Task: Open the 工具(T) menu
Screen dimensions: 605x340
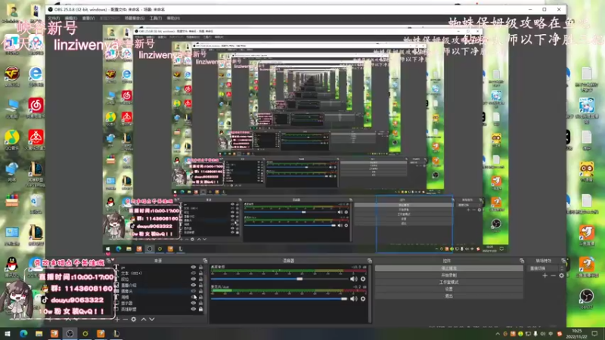Action: pyautogui.click(x=156, y=18)
